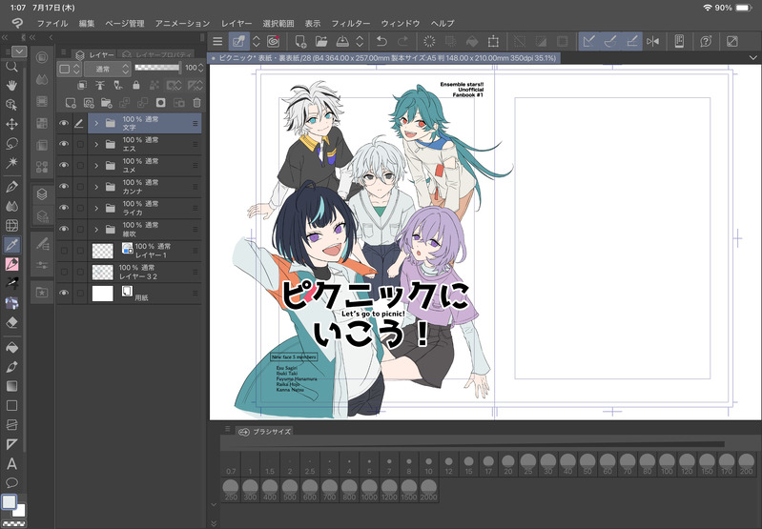
Task: Click the New canvas icon
Action: pos(300,42)
